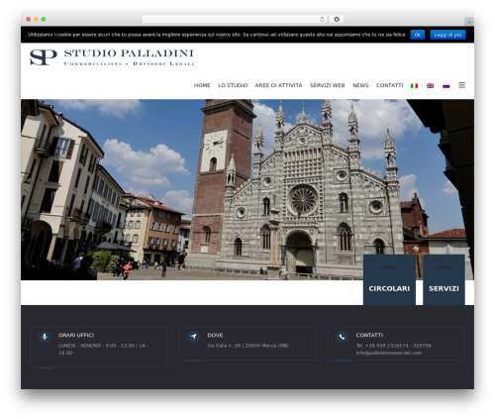Click the round icon beside the address bar

click(x=337, y=20)
